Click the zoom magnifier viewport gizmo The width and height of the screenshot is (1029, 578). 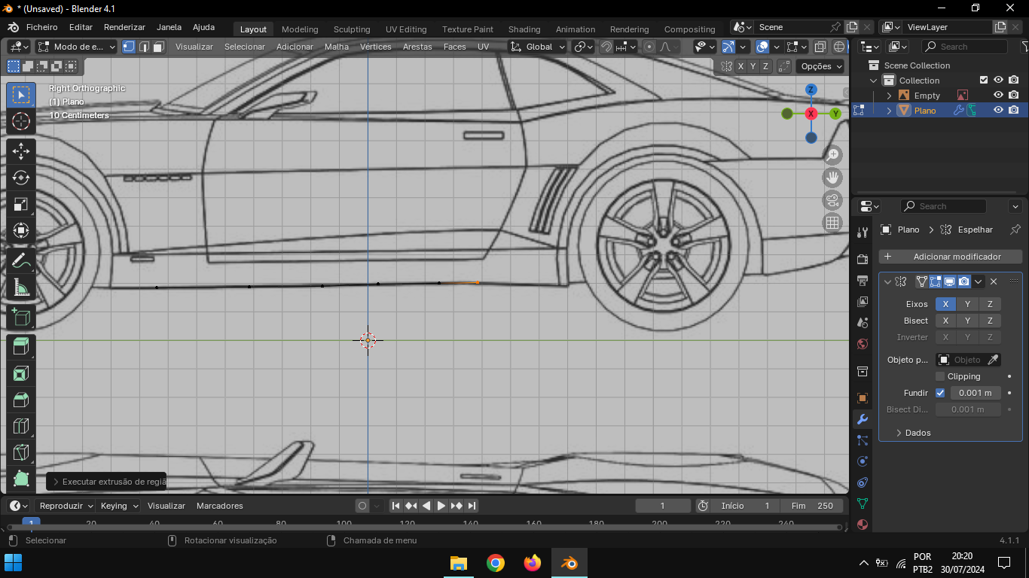832,156
